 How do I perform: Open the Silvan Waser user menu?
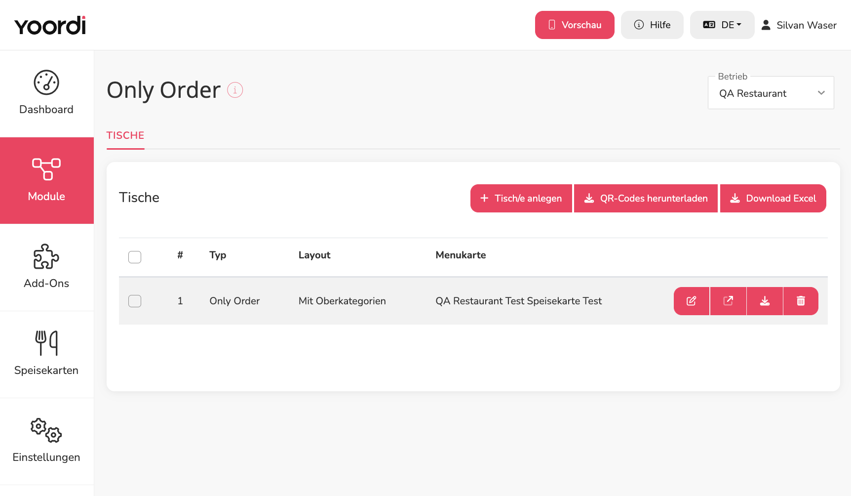click(x=799, y=25)
